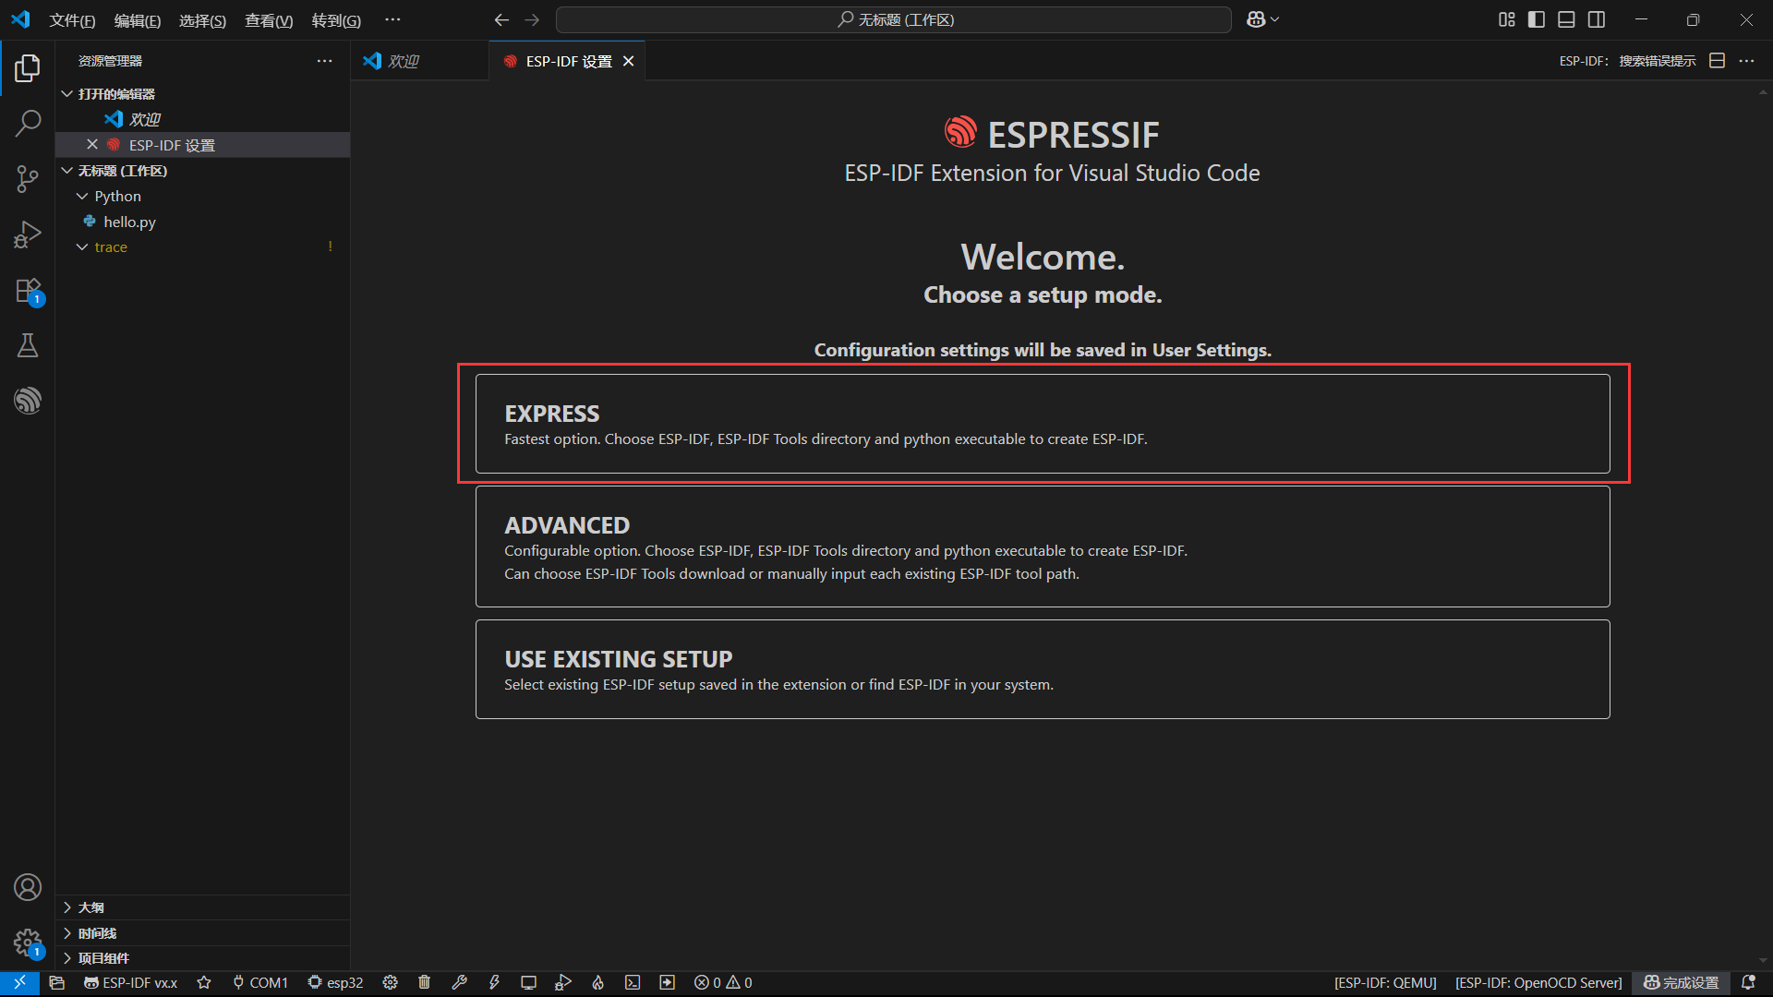Screen dimensions: 1773x997
Task: Close ESP-IDF 设置 from open editors list
Action: pos(92,145)
